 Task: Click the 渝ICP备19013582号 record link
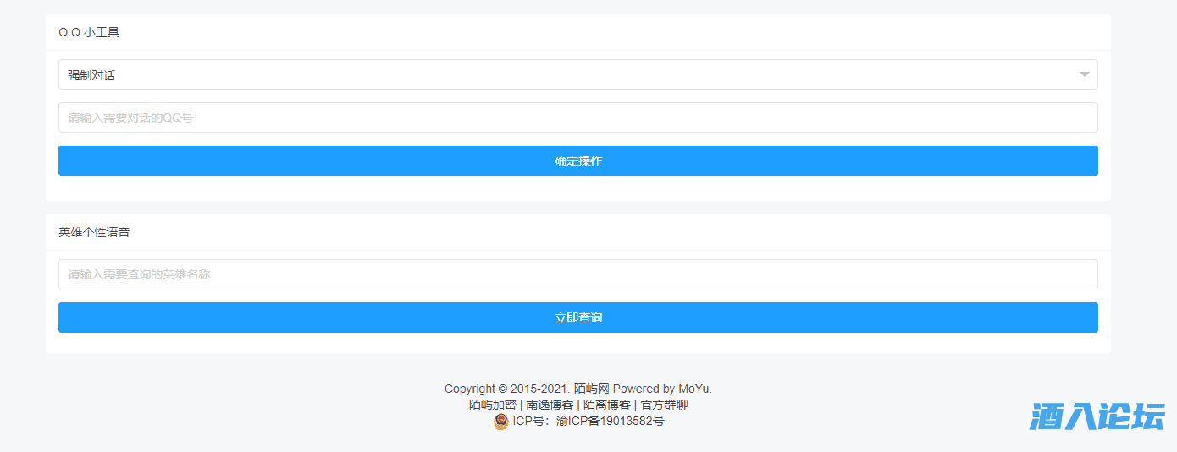pyautogui.click(x=610, y=421)
